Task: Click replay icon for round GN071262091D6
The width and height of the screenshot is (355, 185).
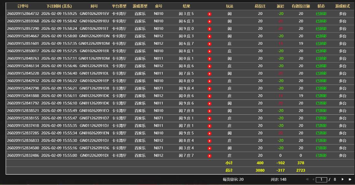Action: point(209,148)
